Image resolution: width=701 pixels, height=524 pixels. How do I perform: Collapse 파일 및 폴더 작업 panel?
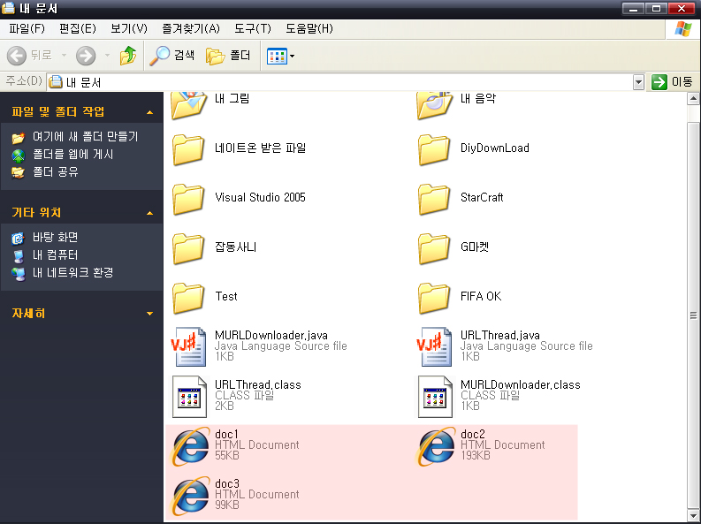[x=149, y=112]
